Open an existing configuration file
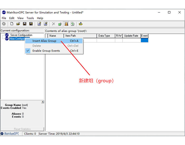Viewport: 185px width, 145px height. tap(18, 24)
